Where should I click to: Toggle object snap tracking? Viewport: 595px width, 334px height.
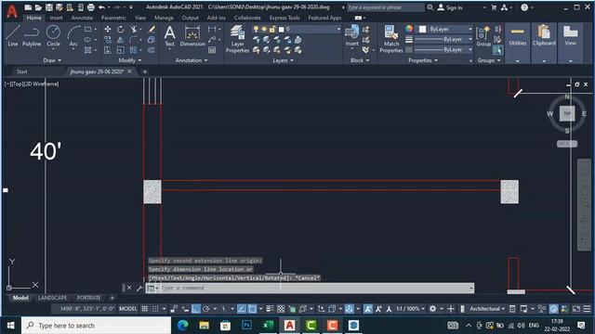(x=242, y=309)
